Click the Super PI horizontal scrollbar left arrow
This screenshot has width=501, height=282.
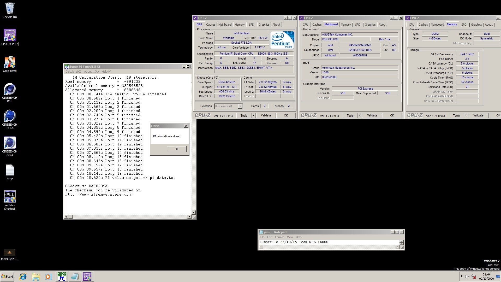click(66, 217)
